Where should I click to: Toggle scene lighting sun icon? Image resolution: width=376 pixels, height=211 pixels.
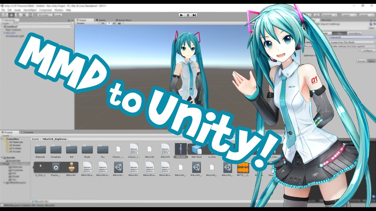109,23
